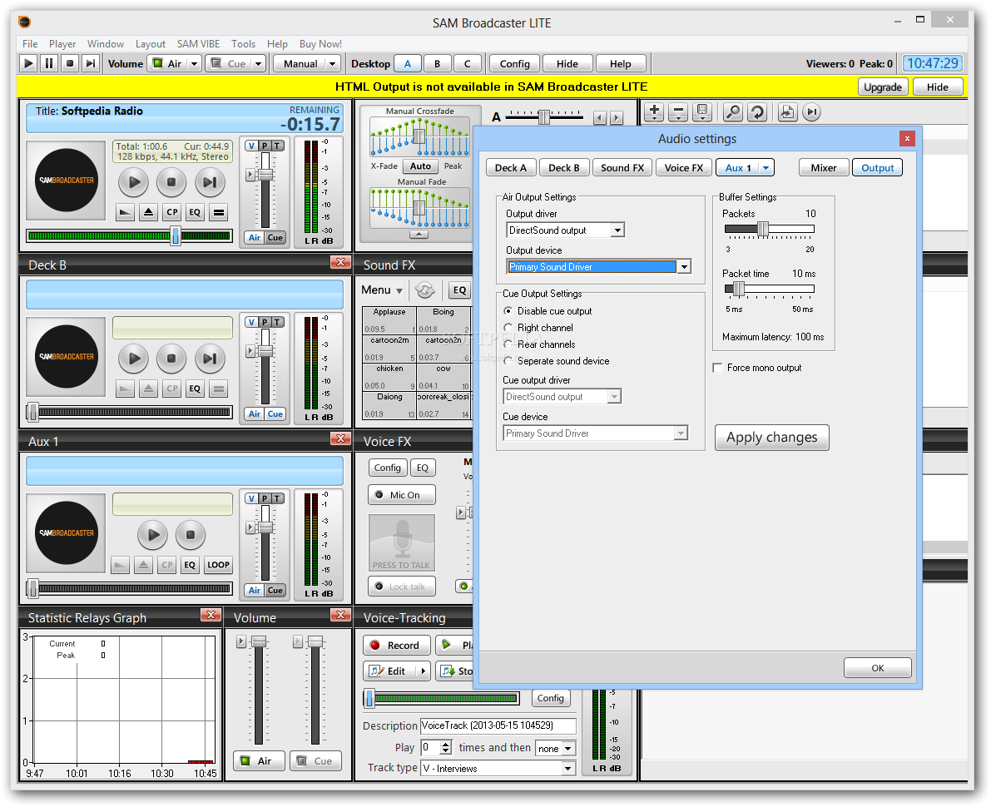Click the Deck A seek progress bar
The width and height of the screenshot is (991, 807).
pyautogui.click(x=129, y=235)
